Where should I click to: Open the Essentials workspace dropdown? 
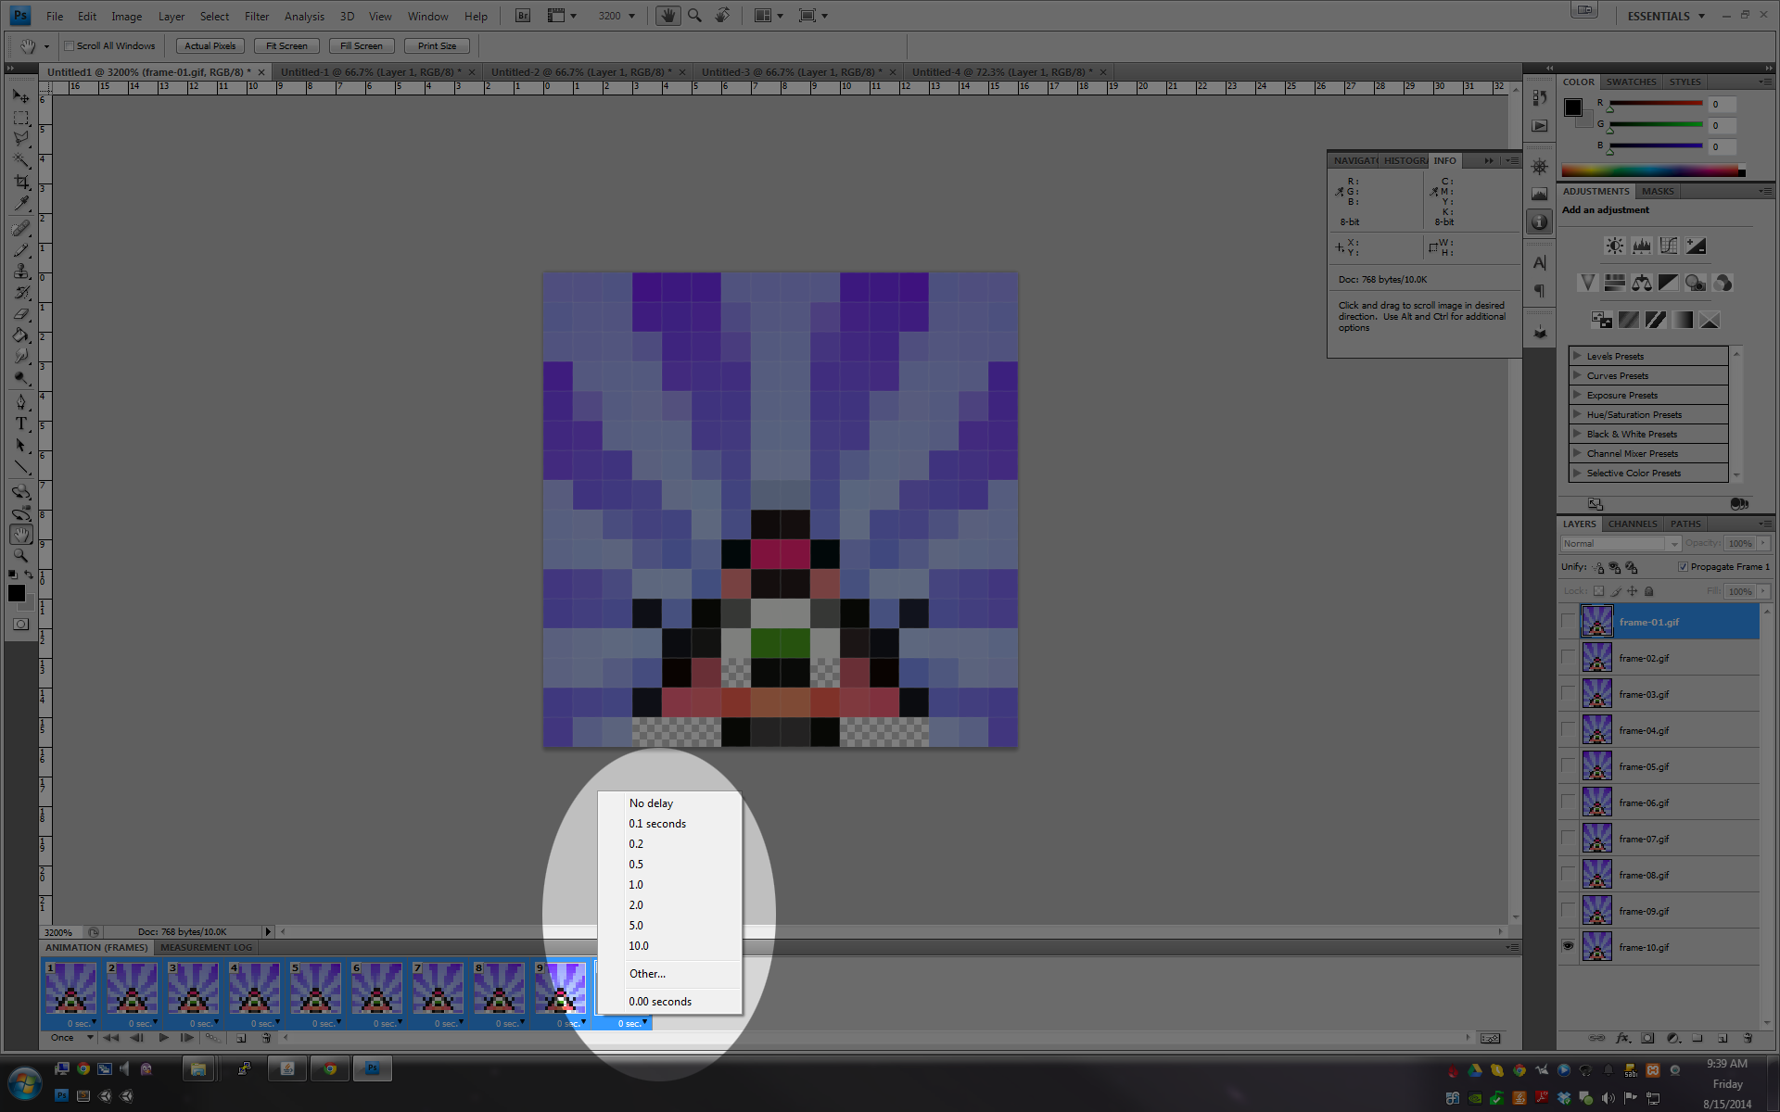coord(1666,16)
